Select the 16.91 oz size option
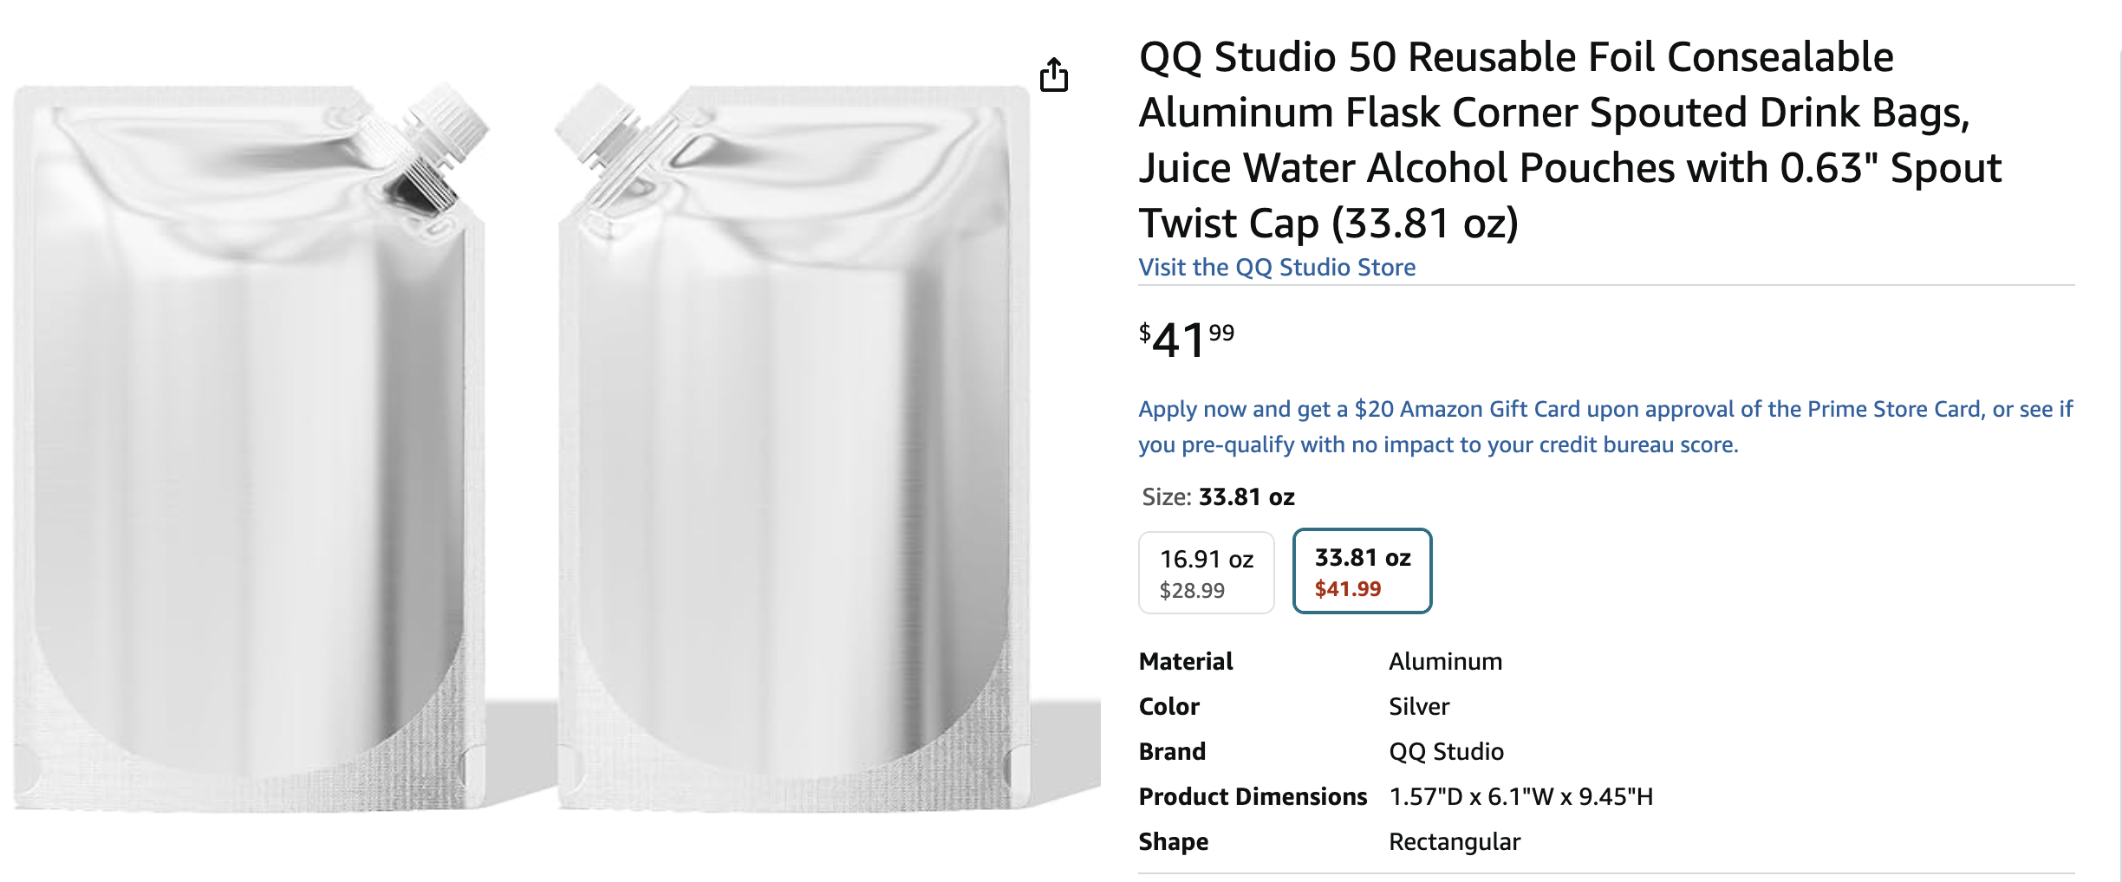This screenshot has height=882, width=2122. click(x=1206, y=573)
